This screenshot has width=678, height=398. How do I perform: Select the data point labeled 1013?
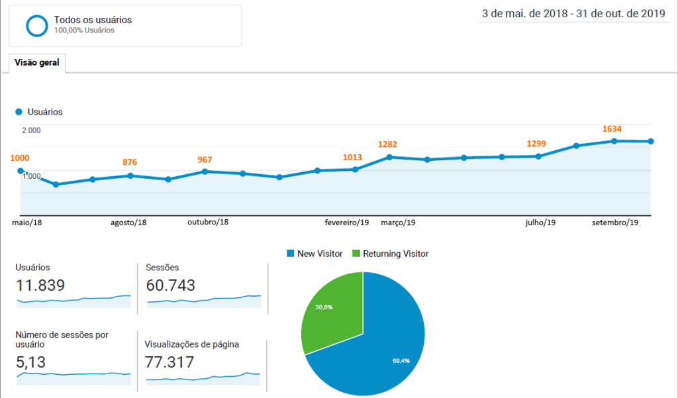coord(356,170)
